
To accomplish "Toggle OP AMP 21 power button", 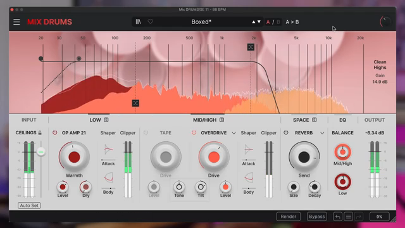I will [x=55, y=132].
